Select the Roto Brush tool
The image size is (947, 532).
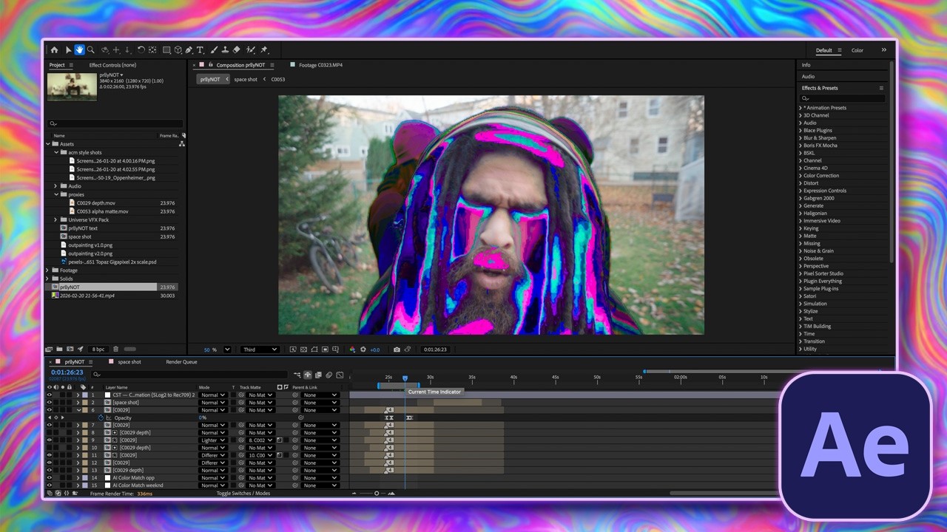(250, 50)
